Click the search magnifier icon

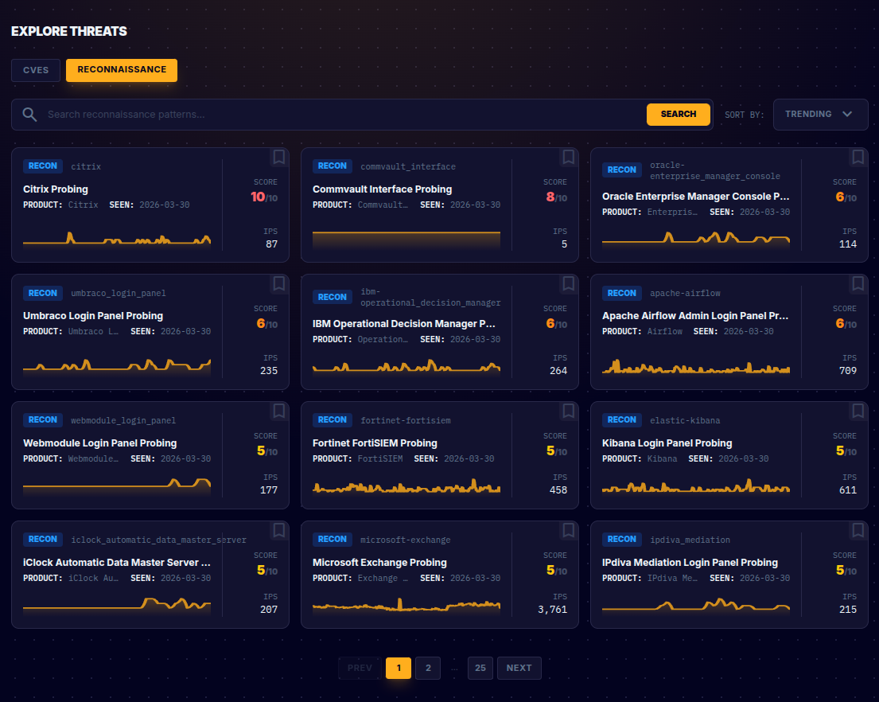click(29, 114)
